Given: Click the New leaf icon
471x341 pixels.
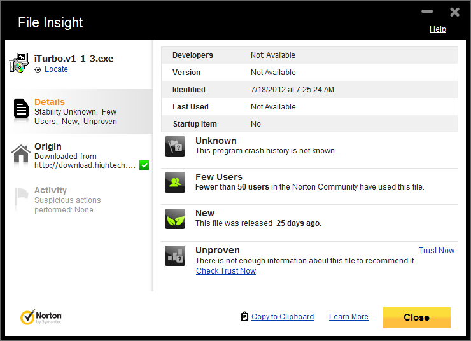Looking at the screenshot, I should 174,218.
